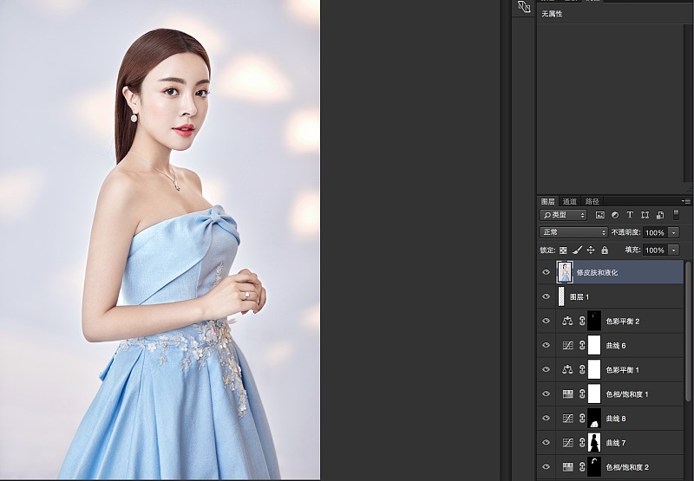Open the 正常 blend mode dropdown

pos(573,232)
